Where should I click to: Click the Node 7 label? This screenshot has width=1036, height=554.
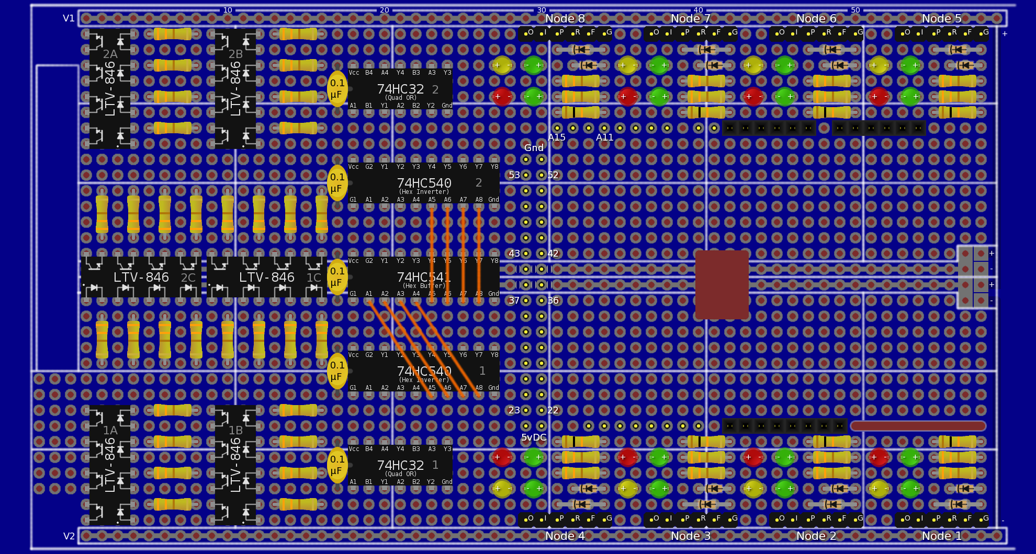coord(691,18)
